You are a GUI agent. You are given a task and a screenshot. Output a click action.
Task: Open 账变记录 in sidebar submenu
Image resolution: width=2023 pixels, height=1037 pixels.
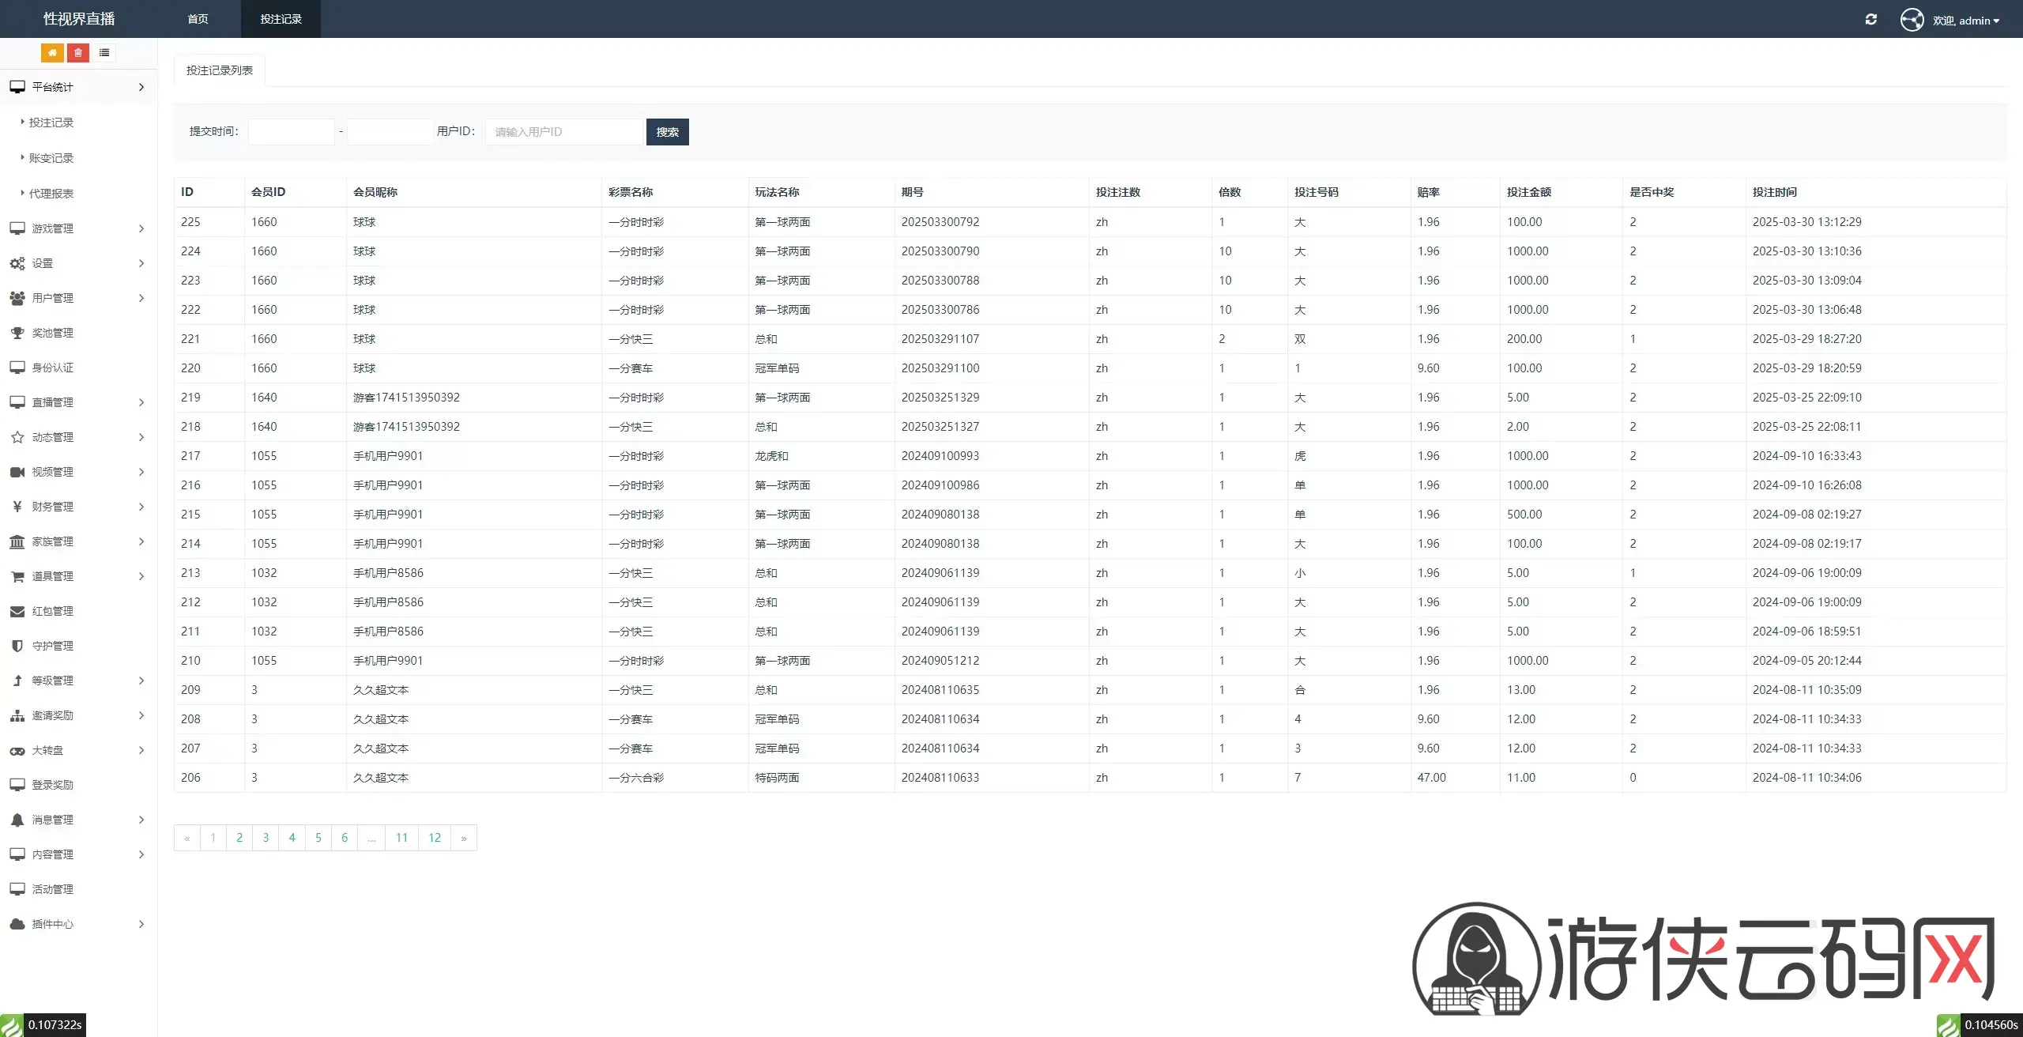tap(51, 158)
